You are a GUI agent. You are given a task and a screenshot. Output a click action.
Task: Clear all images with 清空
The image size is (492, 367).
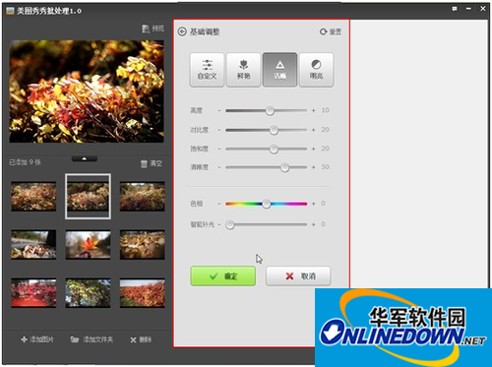click(152, 163)
